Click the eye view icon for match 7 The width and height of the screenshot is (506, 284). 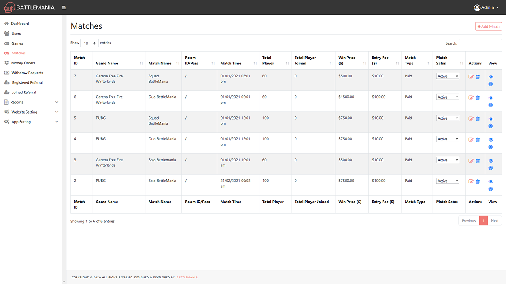click(491, 77)
